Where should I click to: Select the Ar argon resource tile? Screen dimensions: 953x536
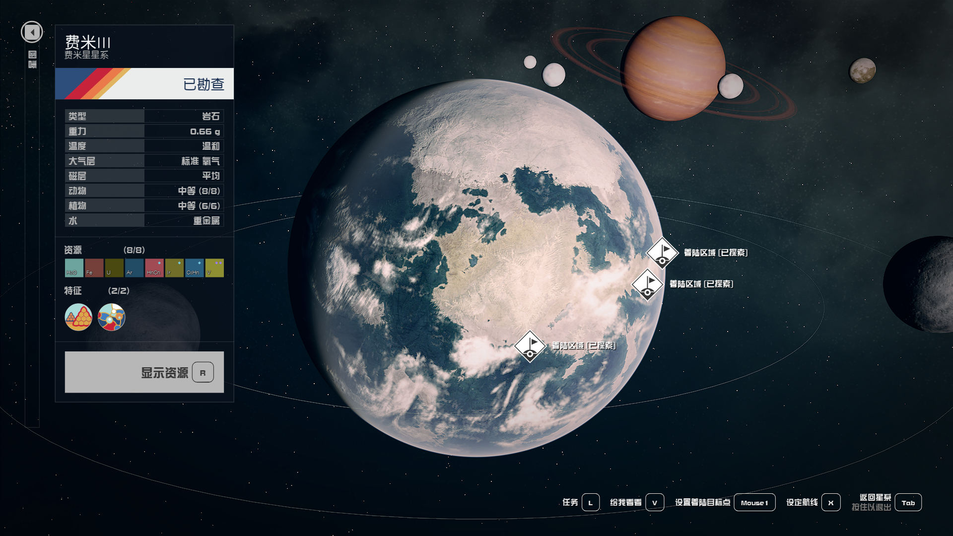click(x=134, y=268)
